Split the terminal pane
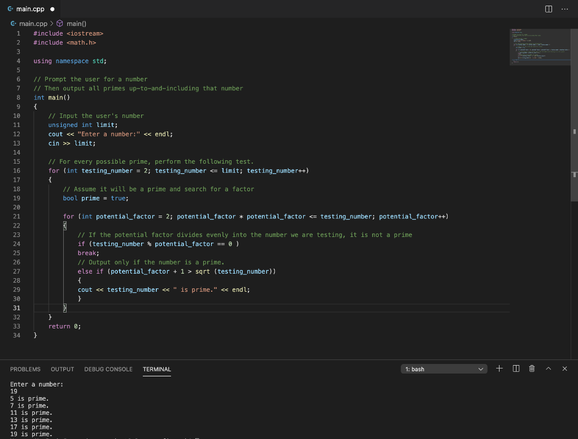The height and width of the screenshot is (439, 578). click(x=515, y=368)
